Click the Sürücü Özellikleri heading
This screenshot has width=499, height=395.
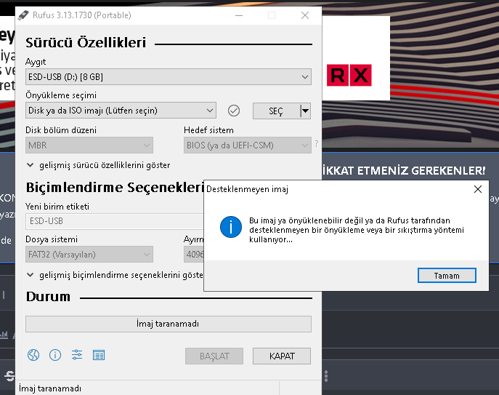pos(86,43)
